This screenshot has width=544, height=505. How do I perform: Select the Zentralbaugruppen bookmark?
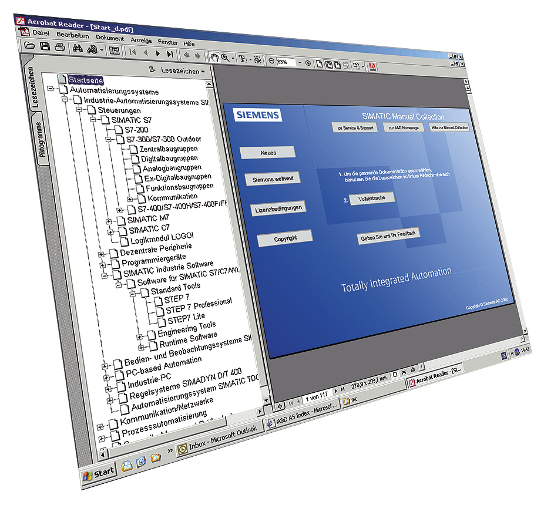point(169,149)
